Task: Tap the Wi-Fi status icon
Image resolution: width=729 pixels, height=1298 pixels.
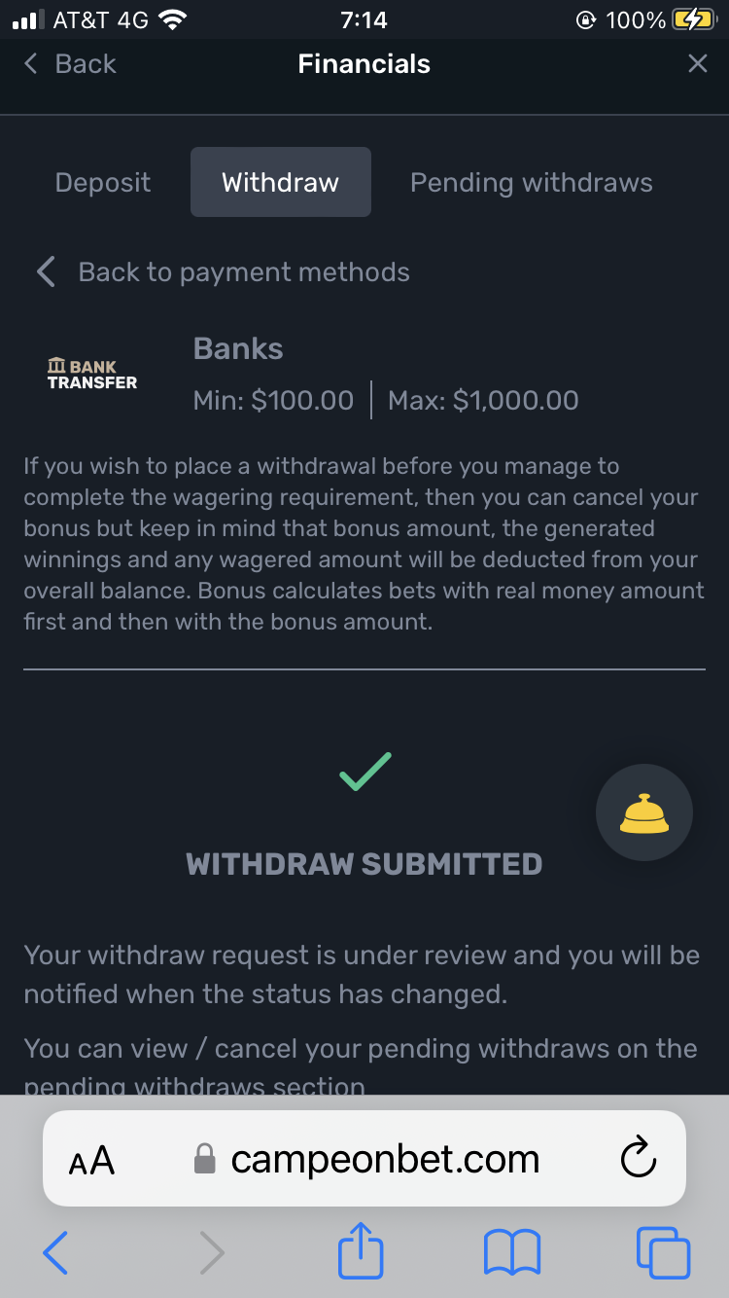Action: (173, 19)
